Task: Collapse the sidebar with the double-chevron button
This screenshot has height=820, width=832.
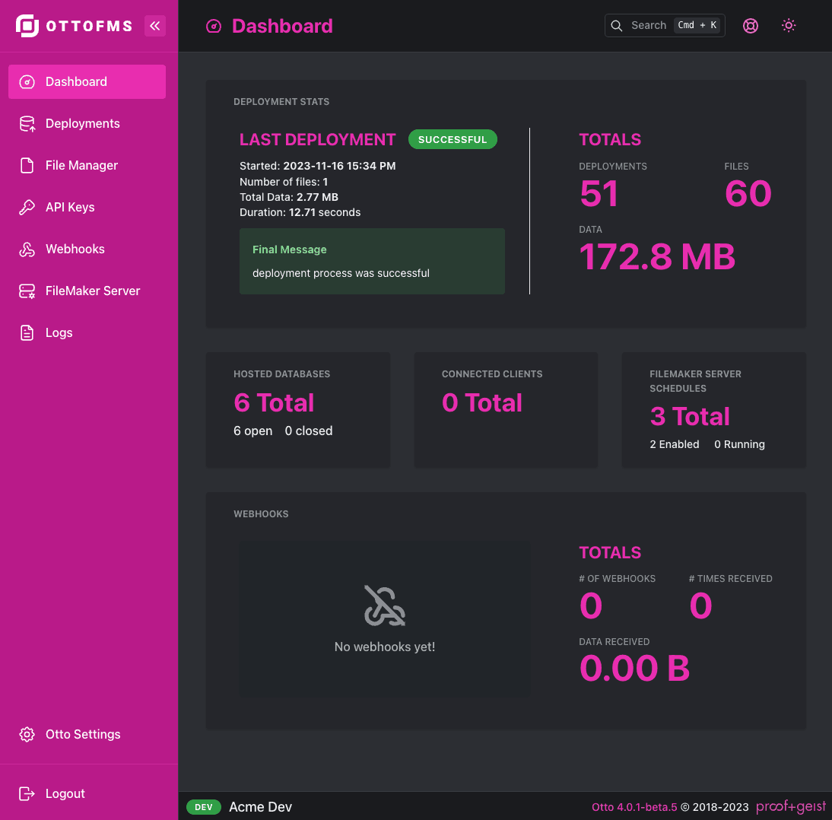Action: [154, 25]
